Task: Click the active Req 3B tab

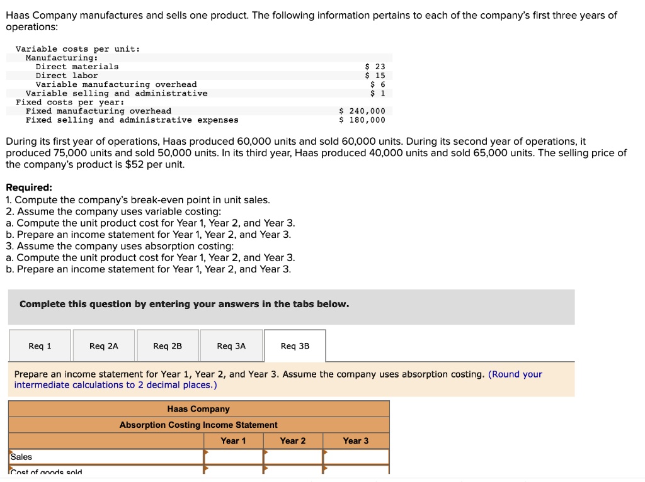Action: click(x=295, y=345)
